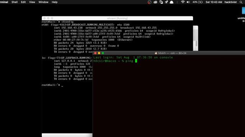This screenshot has width=245, height=137.
Task: Zoom the h0ck1r zsh terminal window
Action: pyautogui.click(x=103, y=53)
